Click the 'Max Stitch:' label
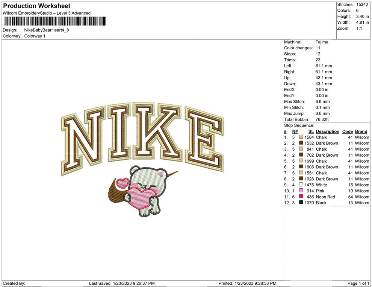 click(x=295, y=102)
